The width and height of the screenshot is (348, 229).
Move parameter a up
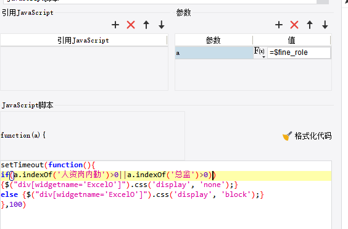pyautogui.click(x=310, y=25)
